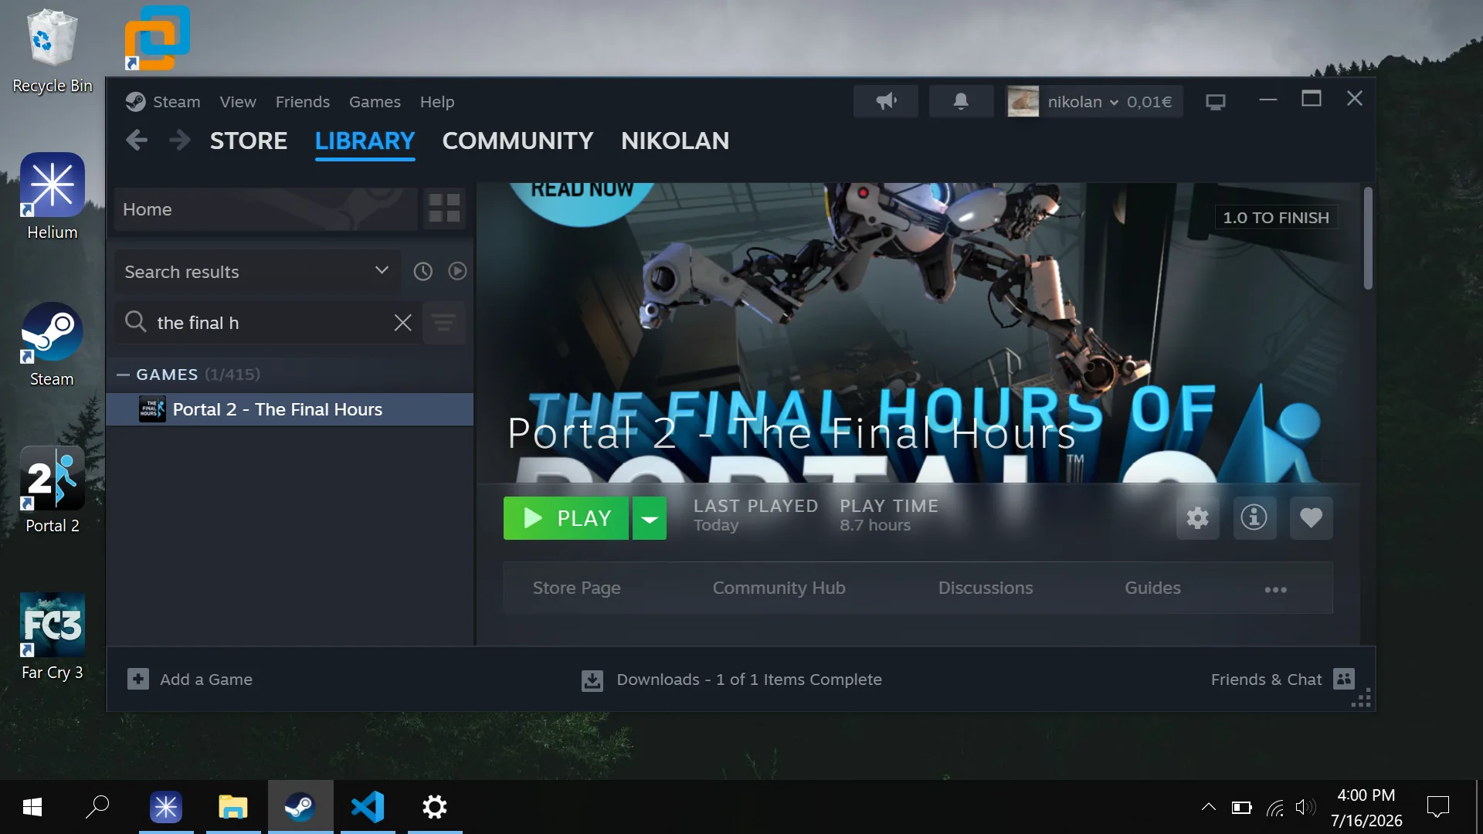Select Portal 2 - The Final Hours entry

pos(290,409)
